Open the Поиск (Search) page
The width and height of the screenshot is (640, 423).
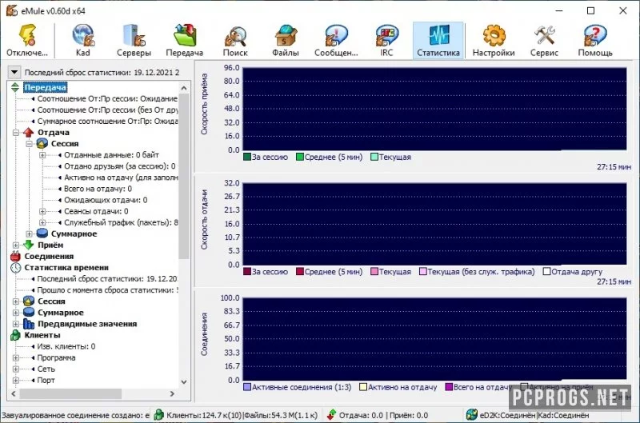coord(235,40)
